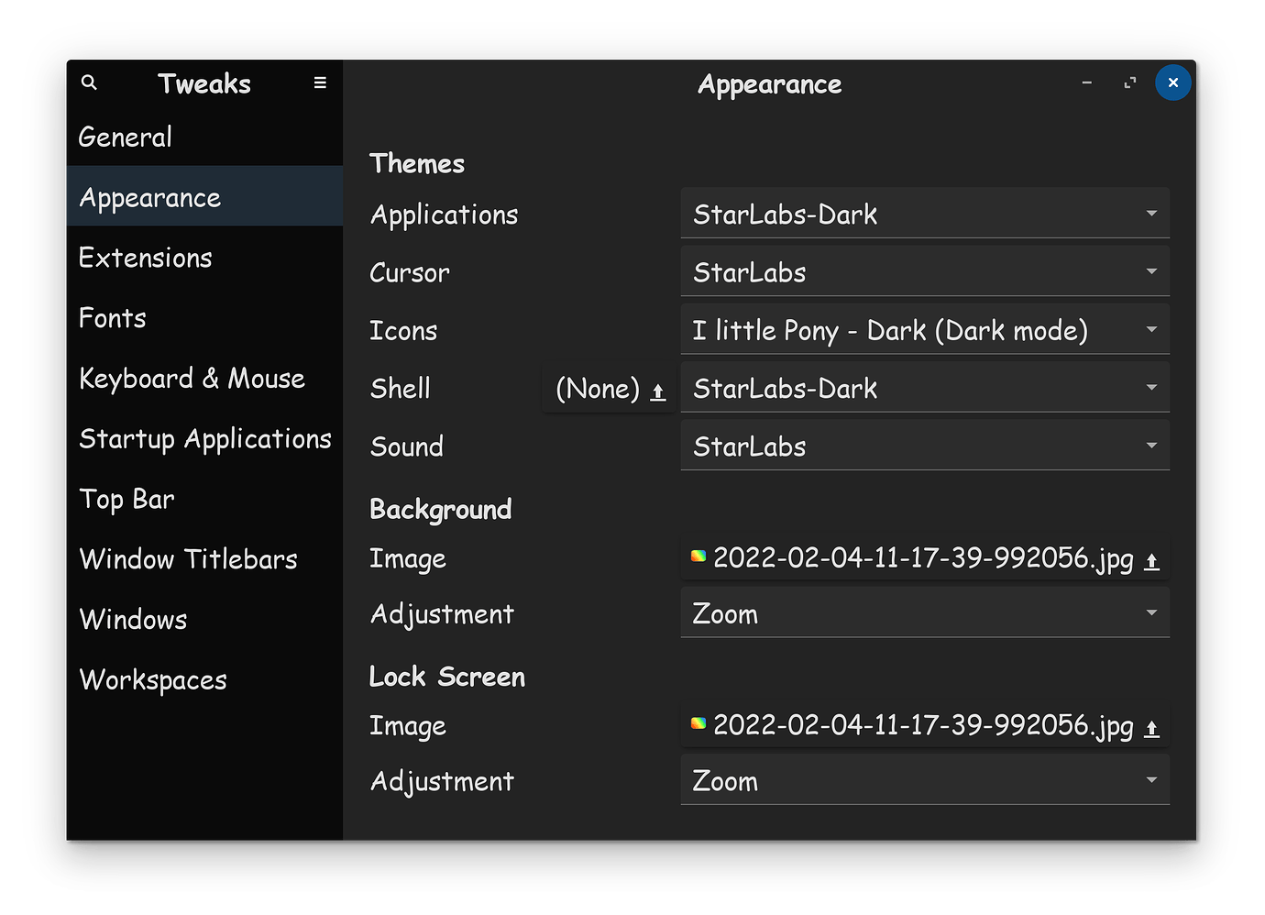Click the upload icon next to Shell (None)
The width and height of the screenshot is (1265, 915).
(x=657, y=389)
